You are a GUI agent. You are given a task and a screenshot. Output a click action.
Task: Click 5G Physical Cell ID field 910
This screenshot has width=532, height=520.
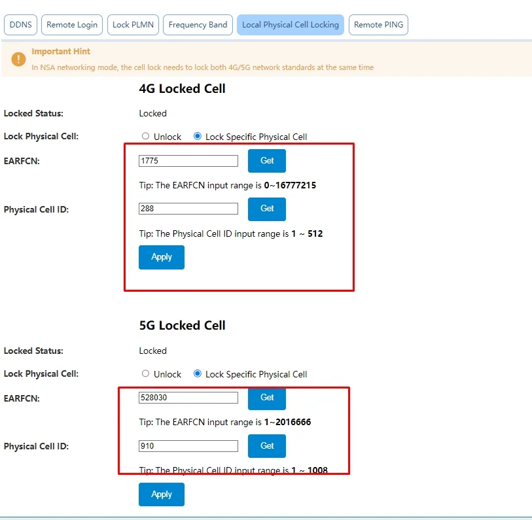(x=188, y=446)
